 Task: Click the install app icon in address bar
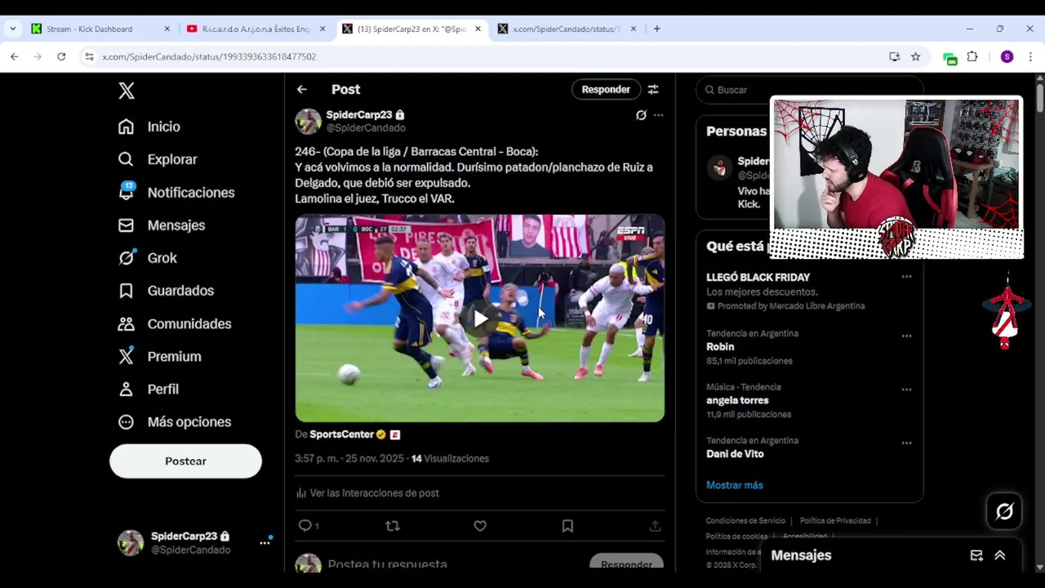[895, 56]
